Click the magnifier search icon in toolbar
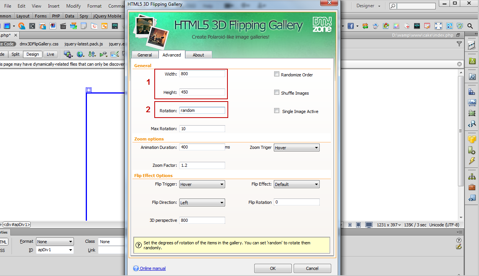 point(470,26)
